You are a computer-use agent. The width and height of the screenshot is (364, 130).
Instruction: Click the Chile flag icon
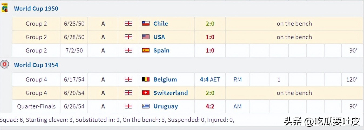click(x=146, y=24)
